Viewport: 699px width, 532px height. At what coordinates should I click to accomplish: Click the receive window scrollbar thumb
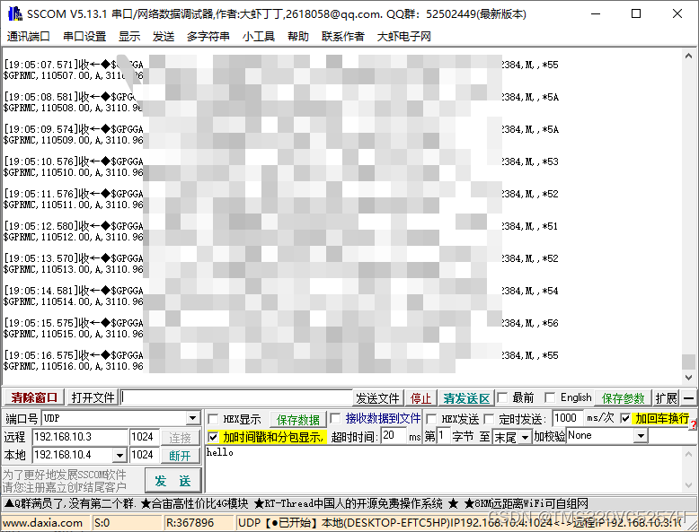pos(688,362)
